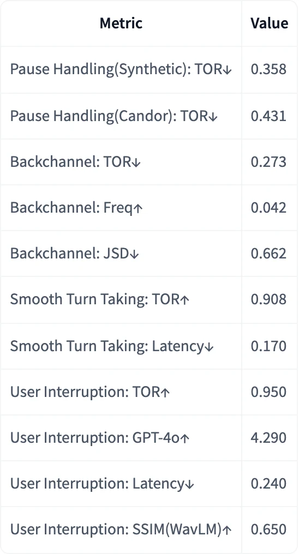This screenshot has height=554, width=299.
Task: Click Smooth Turn Taking: Latency metric
Action: click(112, 346)
